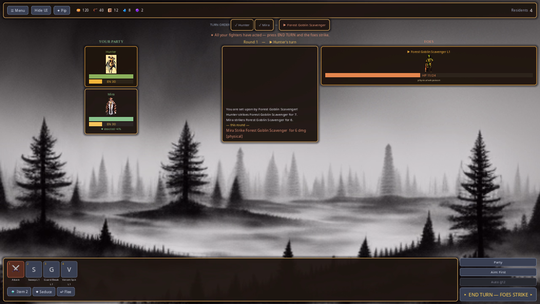Expand the Item 2 inventory list

click(19, 292)
